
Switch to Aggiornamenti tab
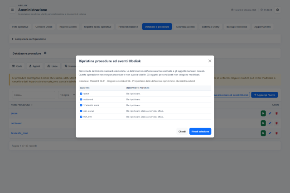(x=262, y=27)
